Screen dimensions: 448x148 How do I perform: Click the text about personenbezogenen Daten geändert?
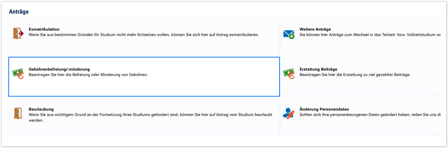370,115
